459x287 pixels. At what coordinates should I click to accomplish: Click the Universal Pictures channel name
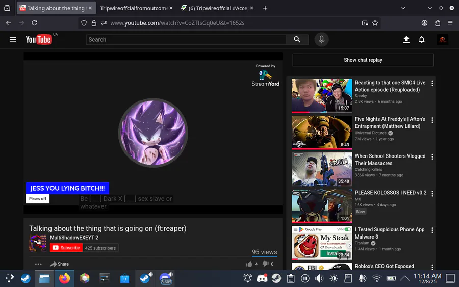[x=371, y=133]
